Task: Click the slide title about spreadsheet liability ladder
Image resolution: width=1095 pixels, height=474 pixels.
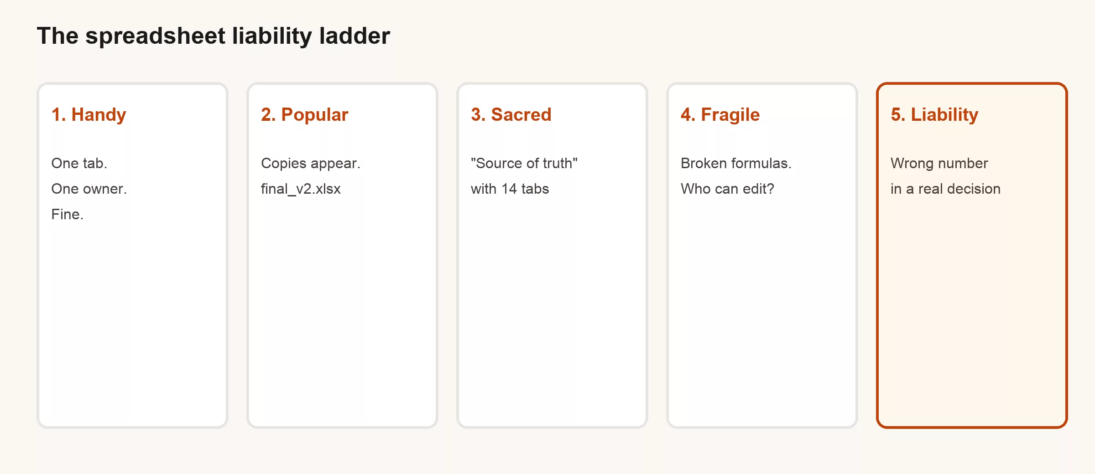Action: coord(213,36)
